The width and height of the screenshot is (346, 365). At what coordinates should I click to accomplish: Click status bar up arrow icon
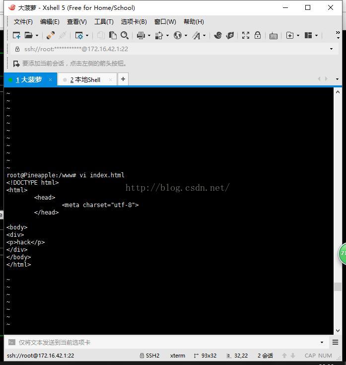[x=284, y=356]
